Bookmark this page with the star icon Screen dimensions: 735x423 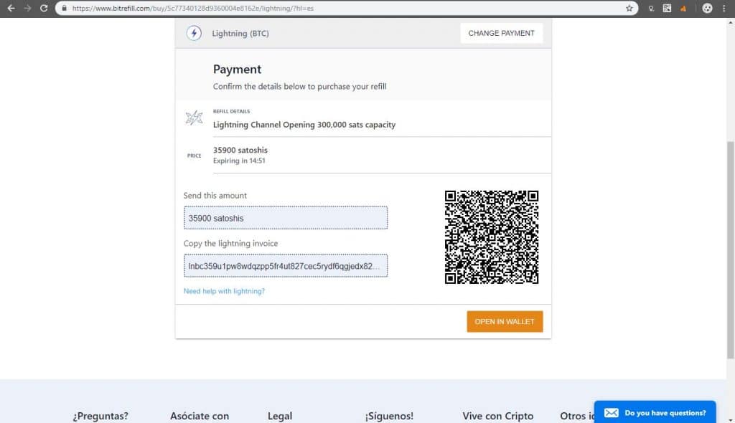click(629, 8)
